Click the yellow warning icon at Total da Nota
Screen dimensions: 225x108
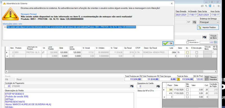click(178, 79)
